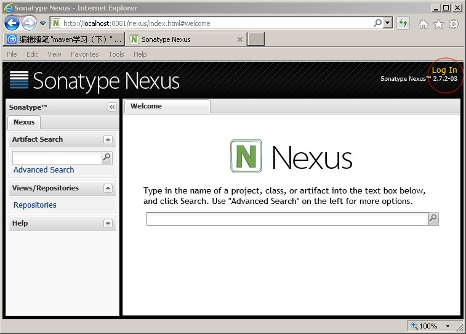Viewport: 466px width, 334px height.
Task: Select the Nexus tab in sidebar
Action: pyautogui.click(x=24, y=122)
